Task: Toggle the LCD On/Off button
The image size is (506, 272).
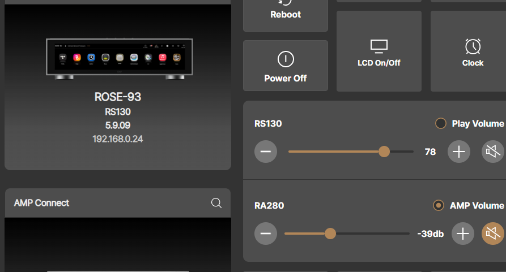Action: 379,52
